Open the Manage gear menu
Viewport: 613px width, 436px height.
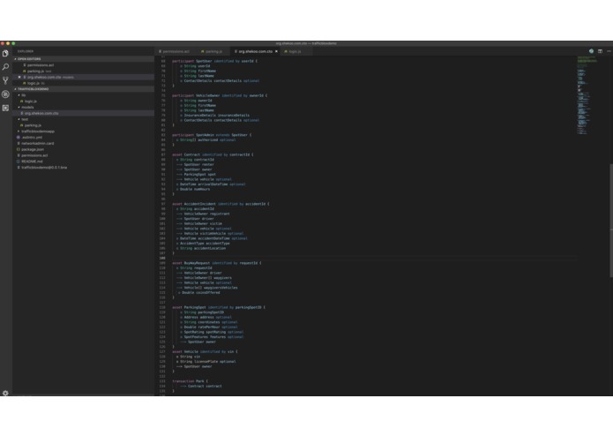coord(5,393)
